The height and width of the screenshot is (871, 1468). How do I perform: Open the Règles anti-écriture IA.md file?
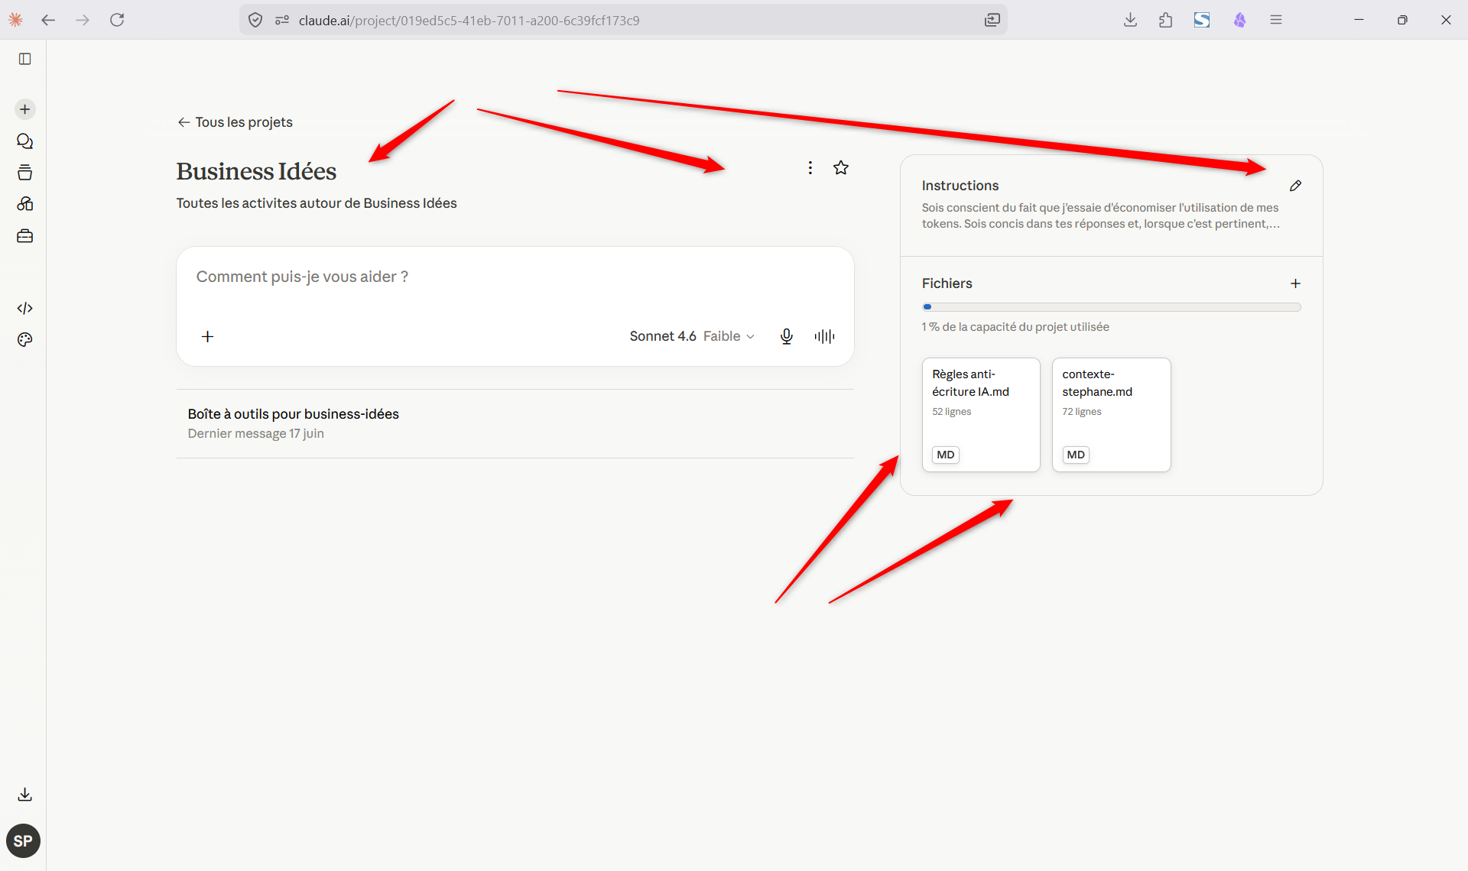click(981, 415)
